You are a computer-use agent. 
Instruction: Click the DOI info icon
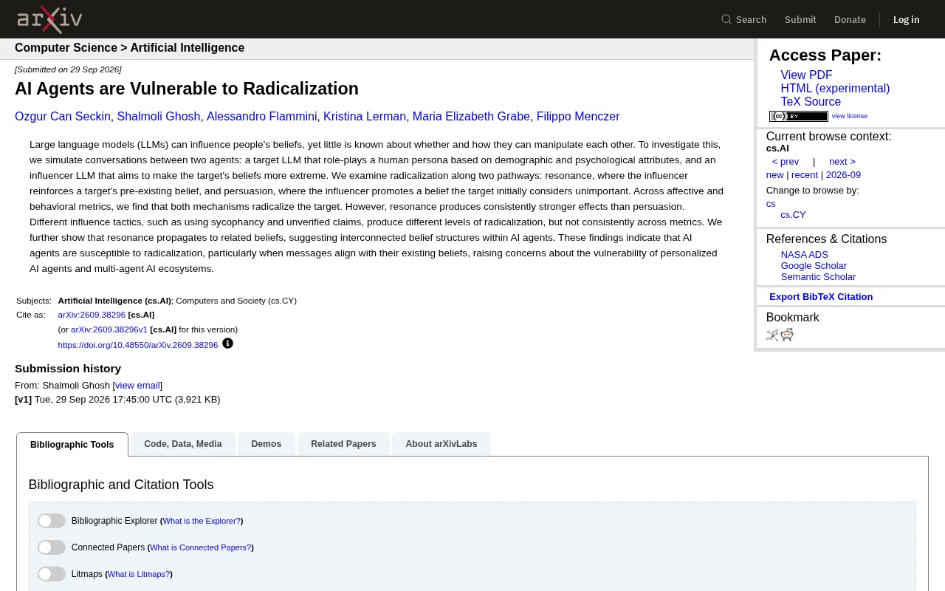click(227, 344)
